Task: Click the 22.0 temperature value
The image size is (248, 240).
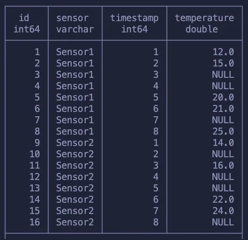Action: pyautogui.click(x=223, y=199)
